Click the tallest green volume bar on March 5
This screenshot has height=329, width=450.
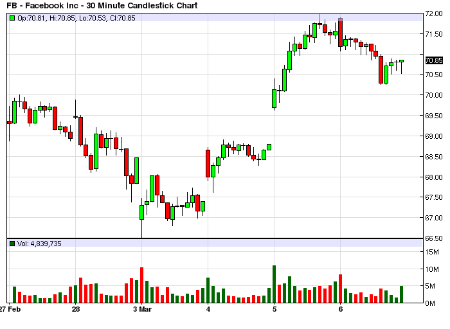coord(274,284)
